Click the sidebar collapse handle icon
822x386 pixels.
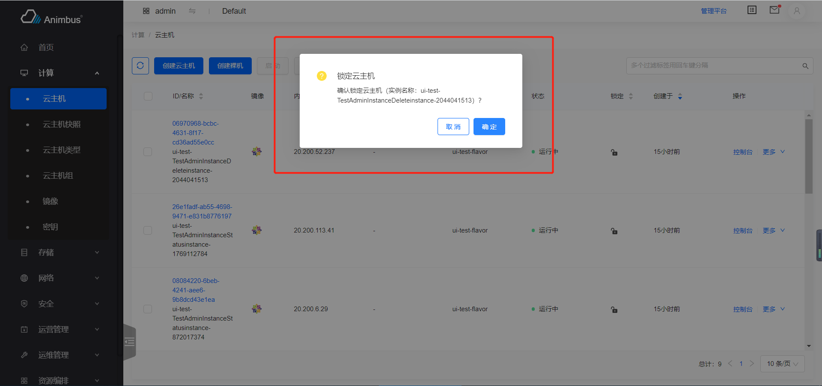(129, 342)
